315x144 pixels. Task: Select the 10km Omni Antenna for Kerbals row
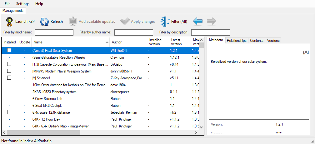(x=100, y=85)
